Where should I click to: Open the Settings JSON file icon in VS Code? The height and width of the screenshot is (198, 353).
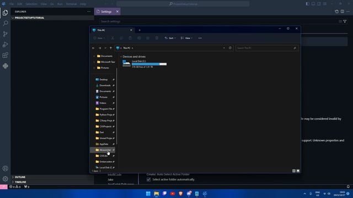coord(336,12)
